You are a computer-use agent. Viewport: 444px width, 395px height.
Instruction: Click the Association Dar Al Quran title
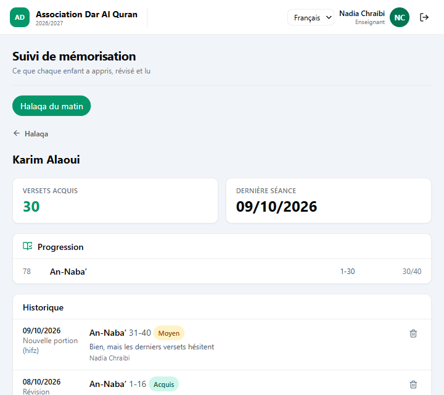pos(86,14)
